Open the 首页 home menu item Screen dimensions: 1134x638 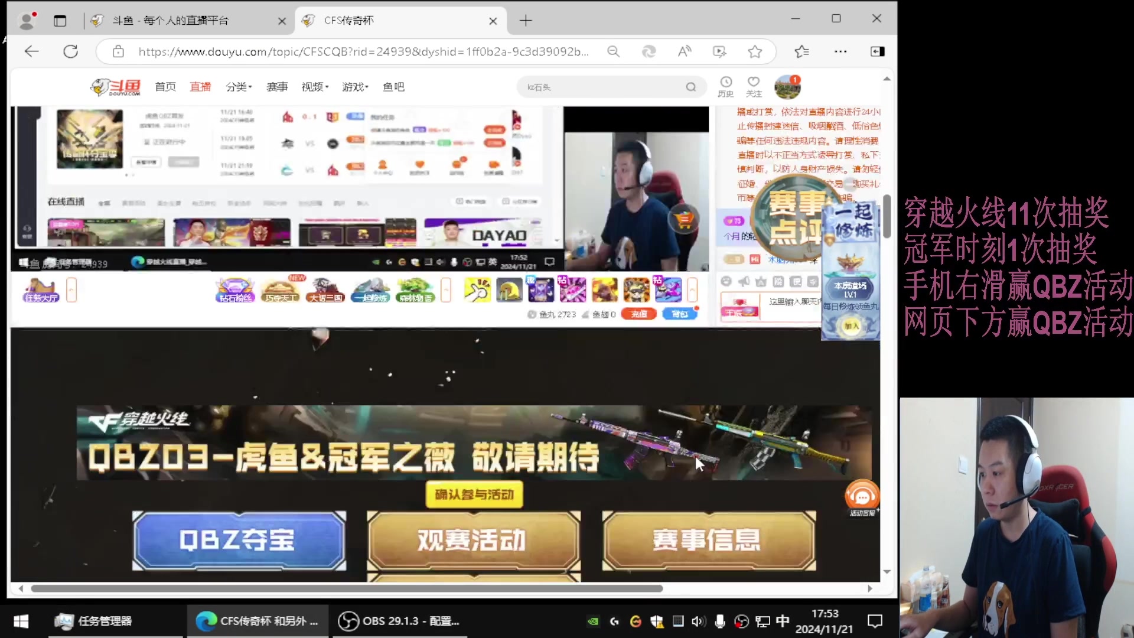pos(165,87)
